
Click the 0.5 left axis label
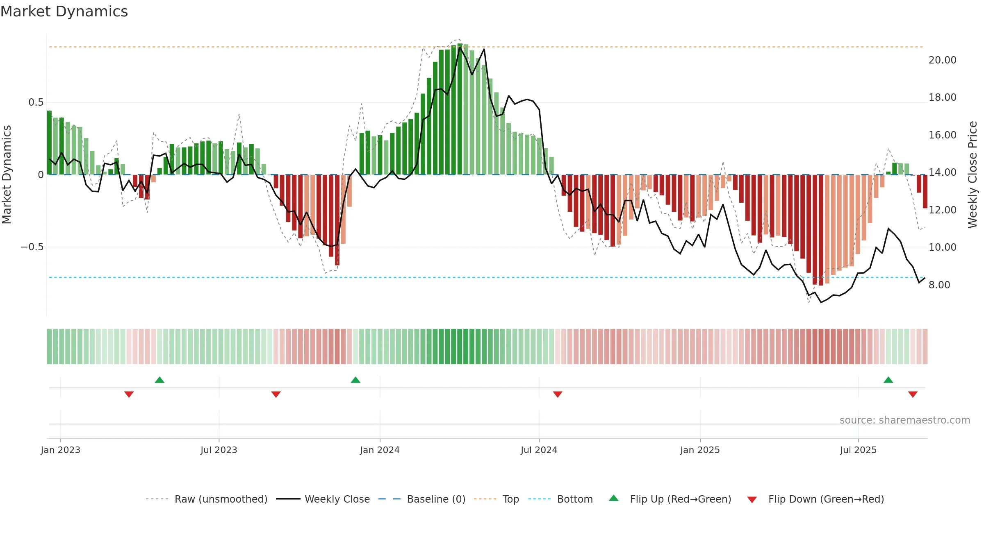pos(36,102)
